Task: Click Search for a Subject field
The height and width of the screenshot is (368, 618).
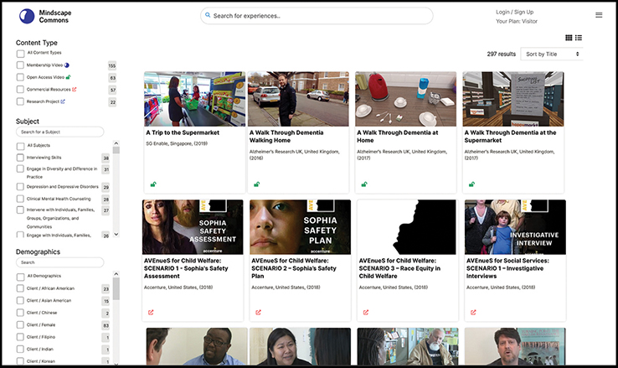Action: point(60,132)
